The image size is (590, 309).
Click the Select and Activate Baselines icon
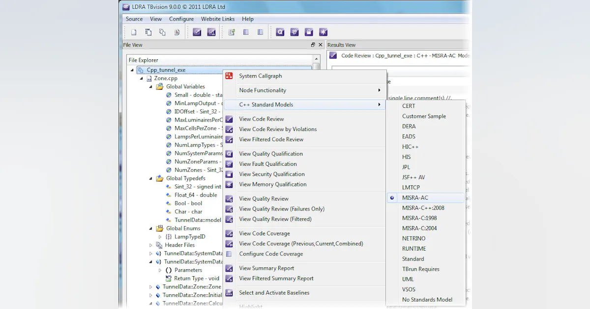229,293
